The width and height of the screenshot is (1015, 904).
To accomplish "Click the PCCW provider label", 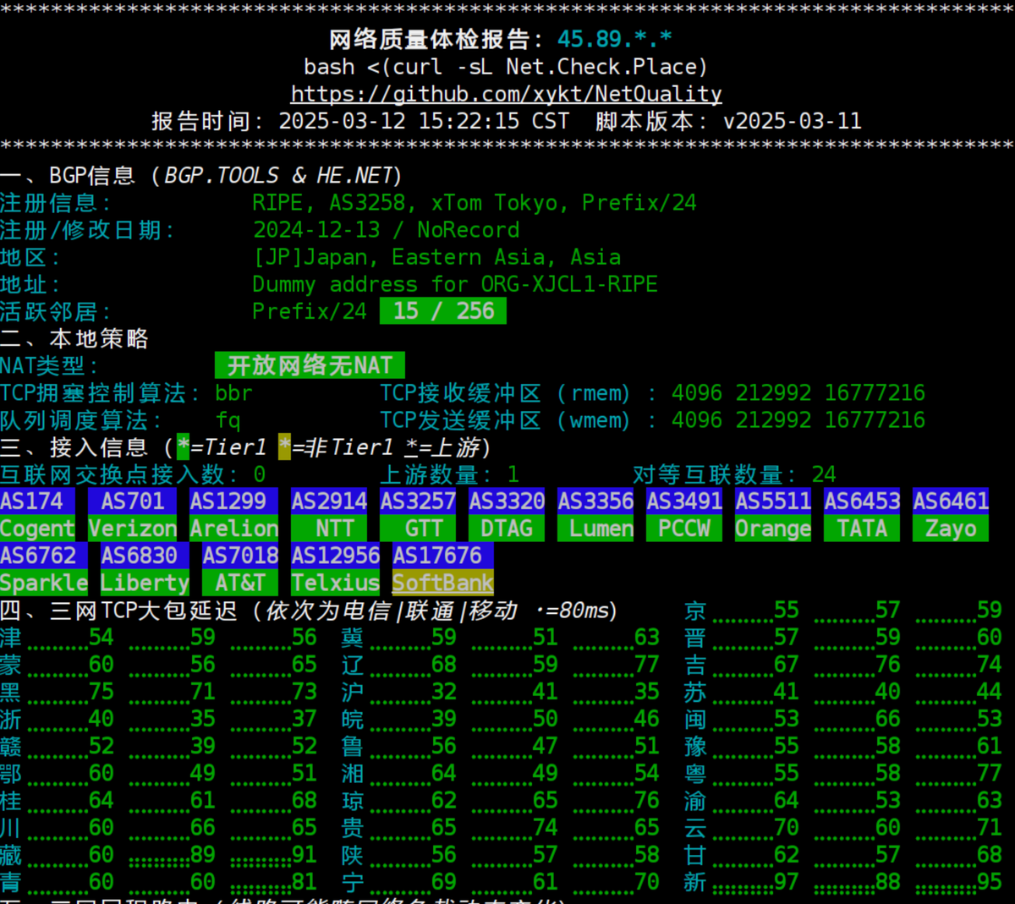I will pyautogui.click(x=684, y=529).
